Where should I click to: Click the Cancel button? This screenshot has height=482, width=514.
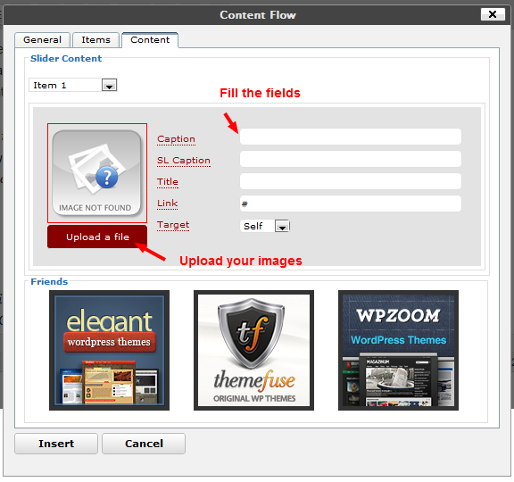click(144, 444)
